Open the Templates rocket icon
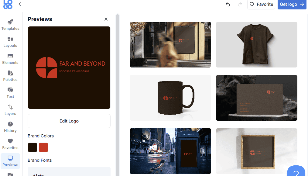 10,22
